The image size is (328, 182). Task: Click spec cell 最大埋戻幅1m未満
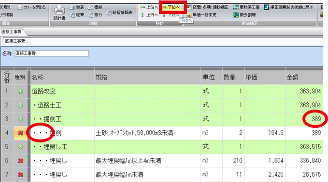click(x=147, y=175)
